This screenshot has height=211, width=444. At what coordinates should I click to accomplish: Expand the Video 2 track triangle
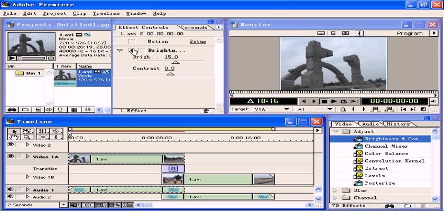point(27,145)
